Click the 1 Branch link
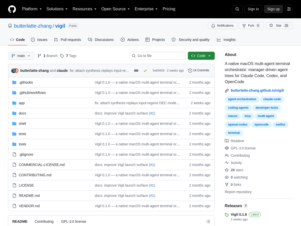This screenshot has height=226, width=301. pyautogui.click(x=47, y=56)
